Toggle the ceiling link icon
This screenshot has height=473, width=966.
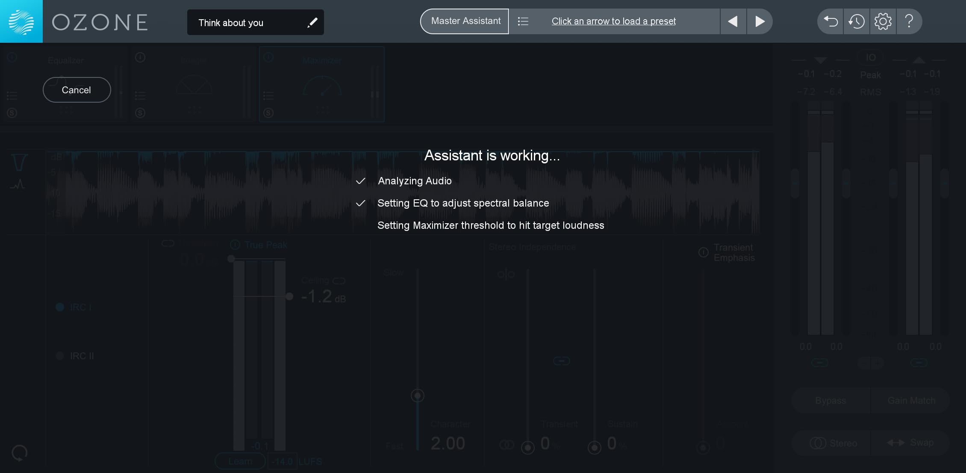point(339,281)
